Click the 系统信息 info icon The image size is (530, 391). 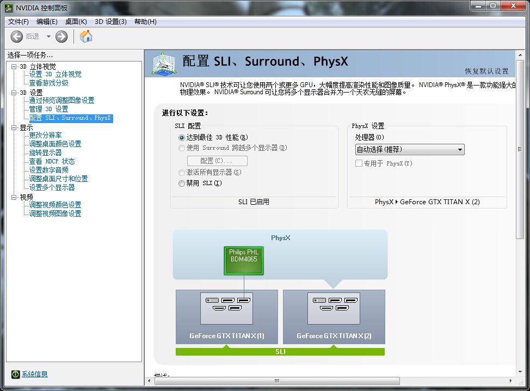[x=16, y=374]
